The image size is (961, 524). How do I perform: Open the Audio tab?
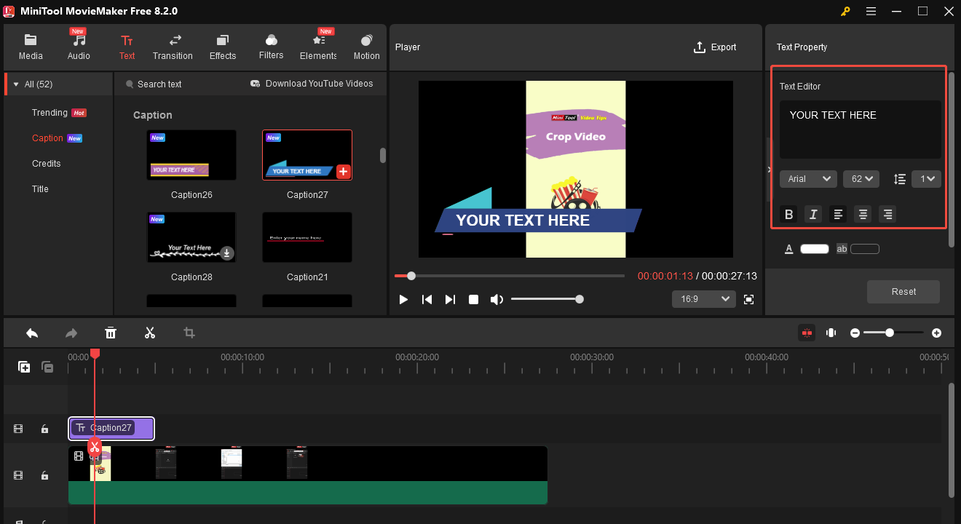[79, 47]
